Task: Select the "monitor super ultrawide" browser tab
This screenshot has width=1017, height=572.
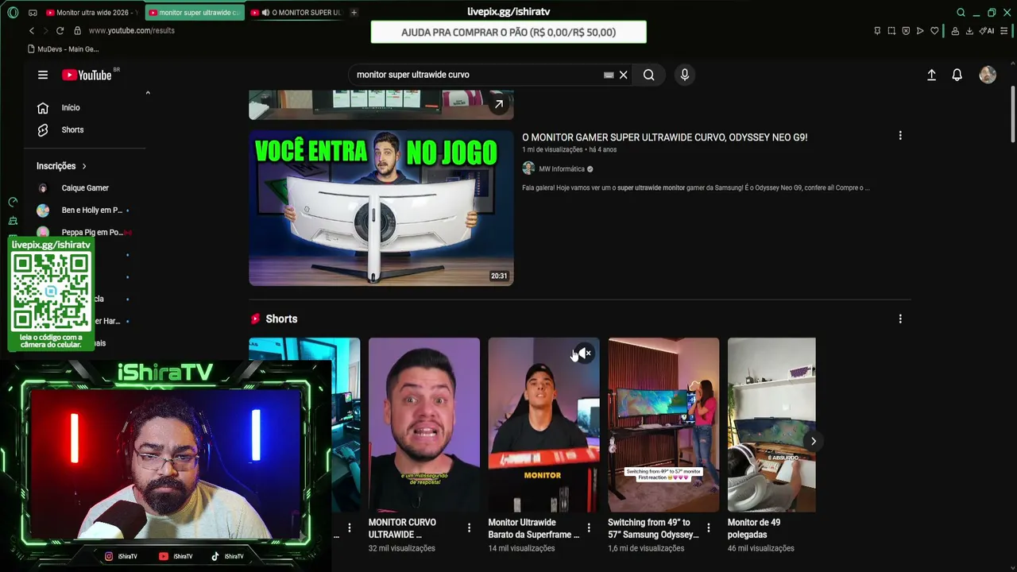Action: [x=195, y=13]
